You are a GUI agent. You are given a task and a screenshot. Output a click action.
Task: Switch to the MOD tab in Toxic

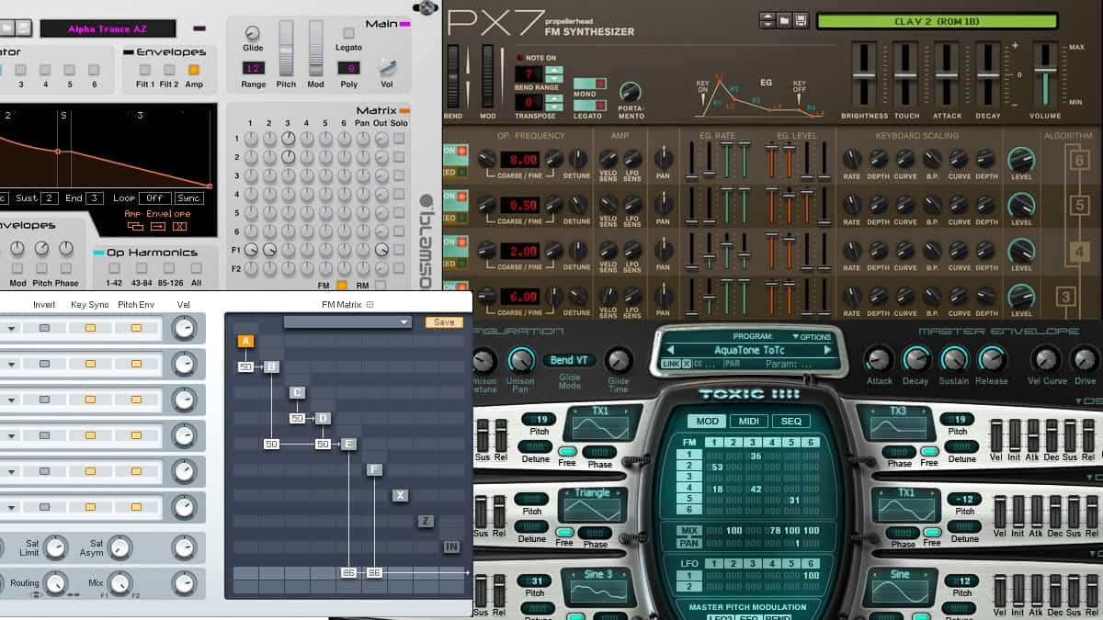tap(707, 422)
